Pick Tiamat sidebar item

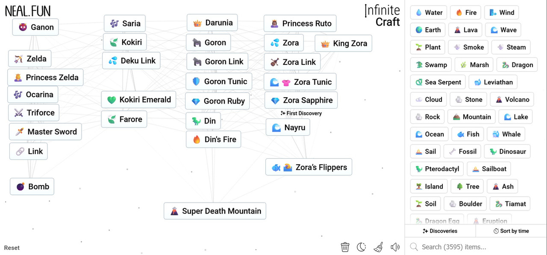click(510, 204)
